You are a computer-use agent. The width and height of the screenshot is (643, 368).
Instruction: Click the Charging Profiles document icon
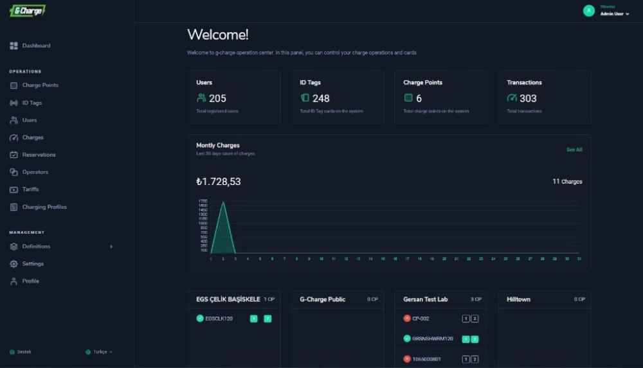[14, 207]
